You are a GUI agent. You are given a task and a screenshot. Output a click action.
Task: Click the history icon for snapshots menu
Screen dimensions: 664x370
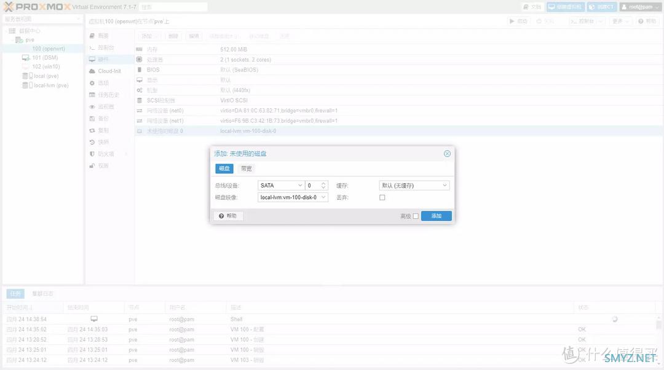coord(92,142)
